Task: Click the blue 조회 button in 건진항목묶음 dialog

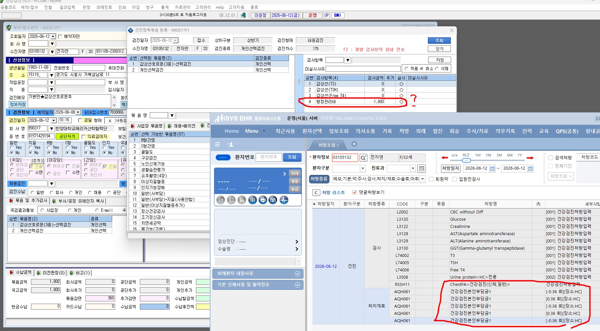Action: click(x=439, y=41)
